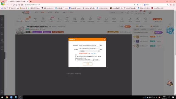Open the audio waveform tool icon
This screenshot has width=176, height=99.
click(35, 19)
